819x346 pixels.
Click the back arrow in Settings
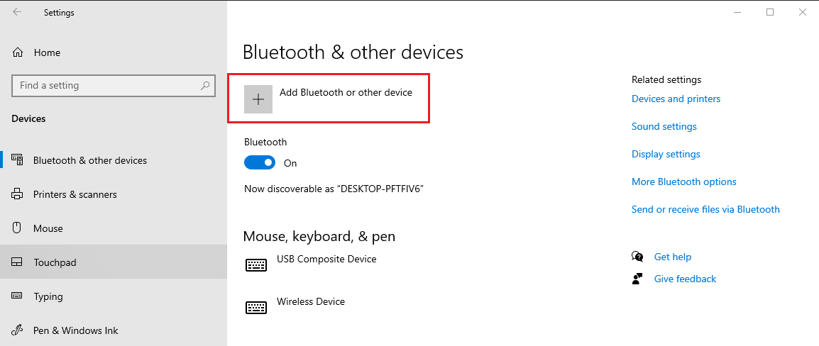click(x=17, y=12)
